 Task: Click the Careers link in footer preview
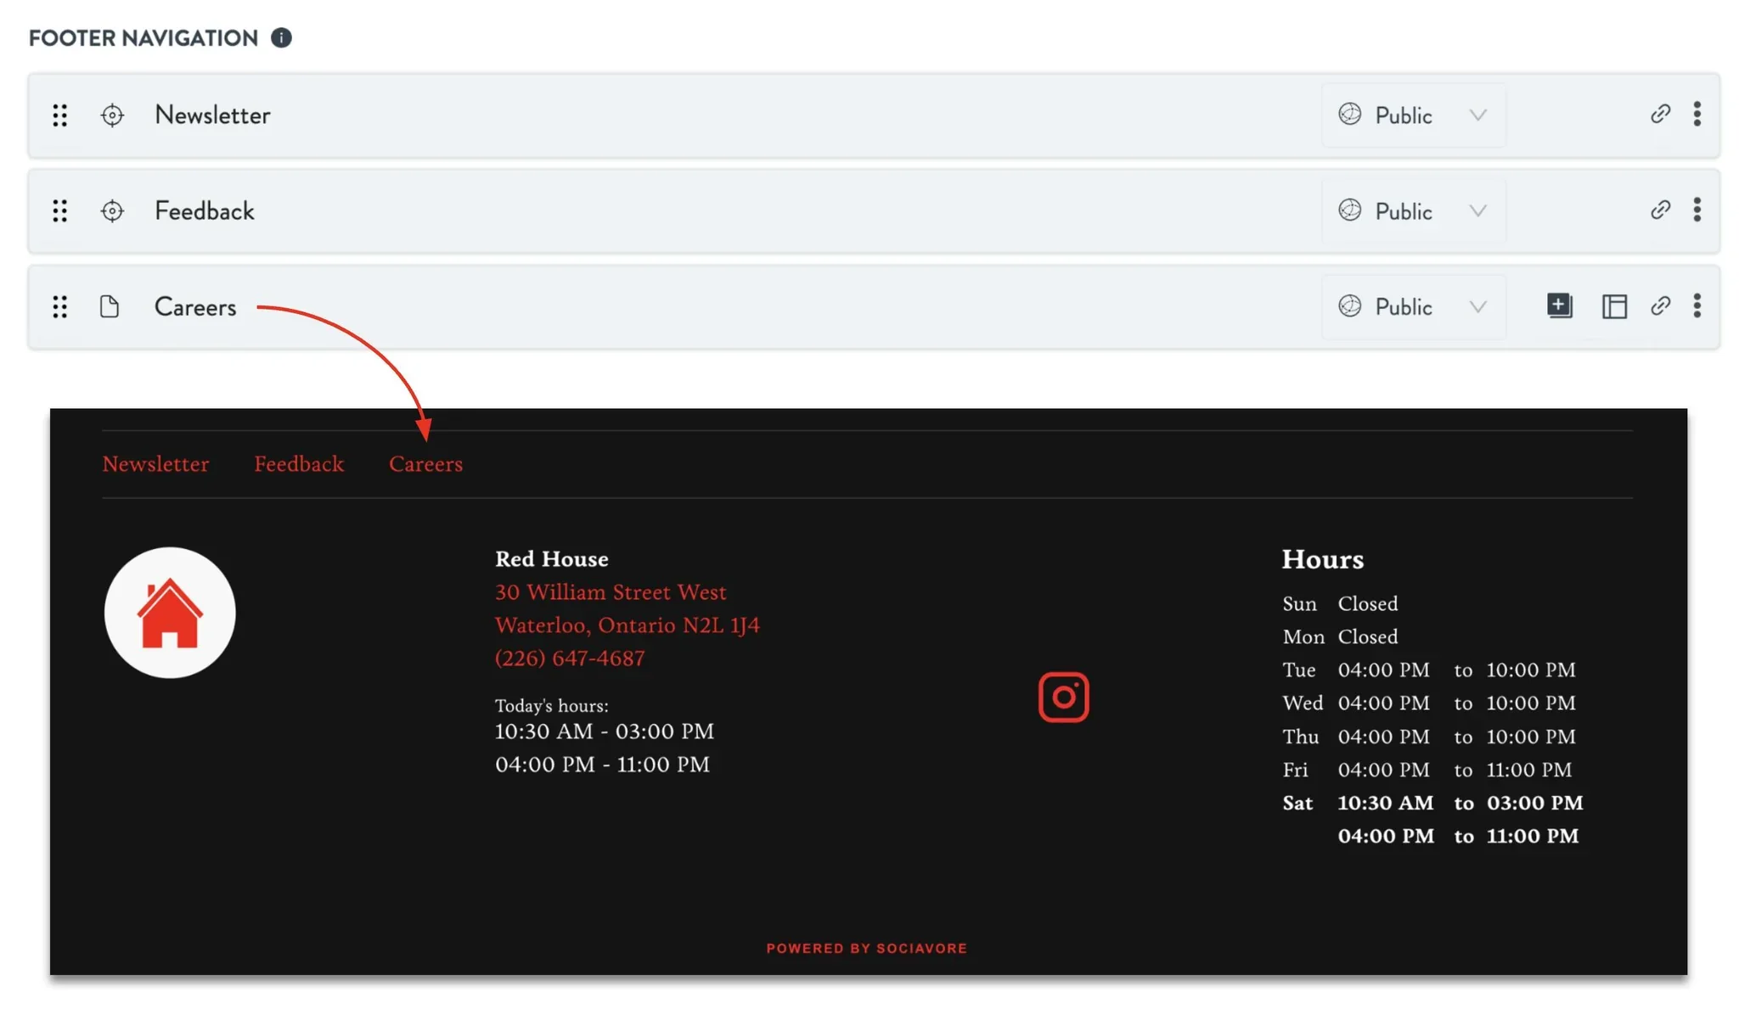pyautogui.click(x=425, y=464)
